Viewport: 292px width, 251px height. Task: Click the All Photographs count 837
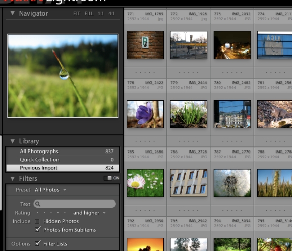click(x=109, y=151)
